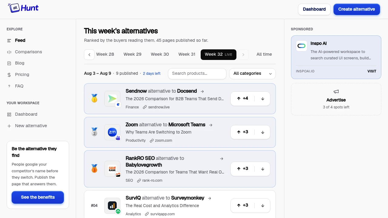388x218 pixels.
Task: Click VISIT on the Inspo AI ad
Action: (372, 71)
